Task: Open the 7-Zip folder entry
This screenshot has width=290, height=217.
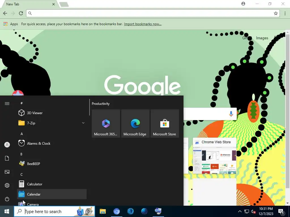Action: click(x=52, y=123)
